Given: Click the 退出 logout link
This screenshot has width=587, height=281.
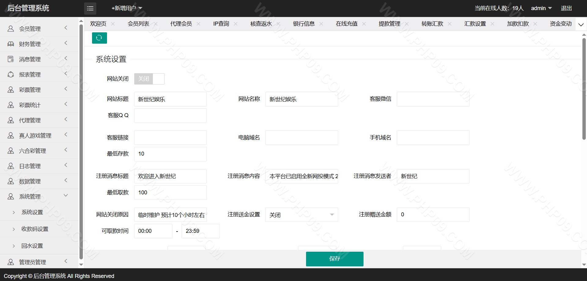Looking at the screenshot, I should click(x=566, y=8).
